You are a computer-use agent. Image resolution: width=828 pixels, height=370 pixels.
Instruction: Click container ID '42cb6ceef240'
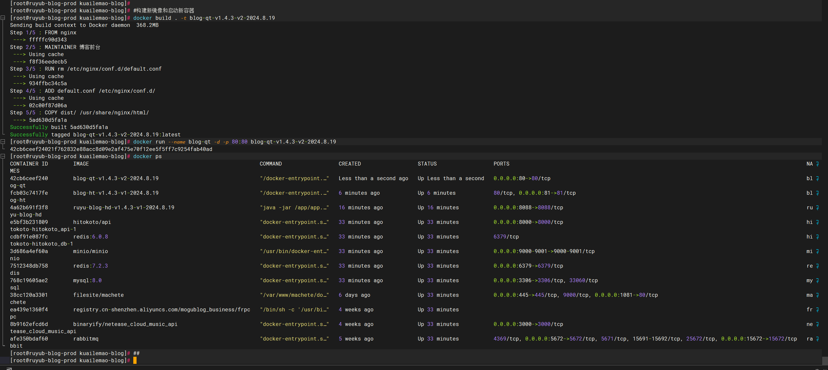pyautogui.click(x=29, y=179)
